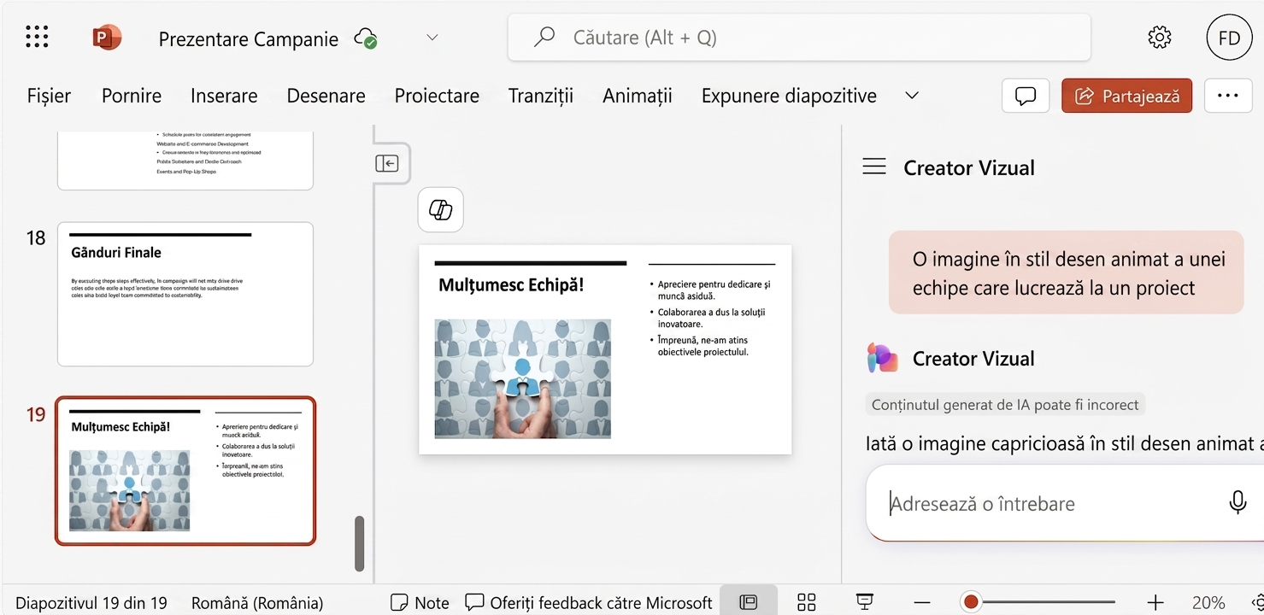Click Diapozitivul 19 din 19 status text
Viewport: 1264px width, 615px height.
pyautogui.click(x=91, y=602)
